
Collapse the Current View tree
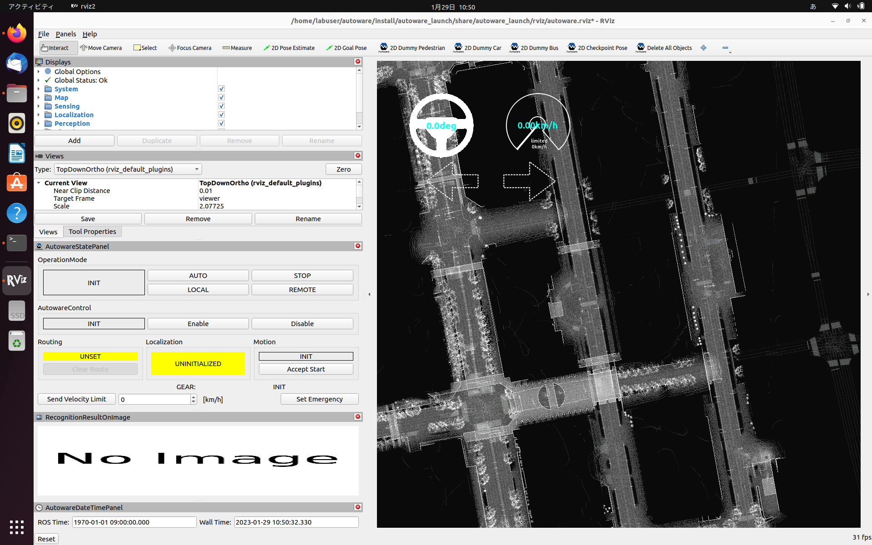[x=39, y=183]
